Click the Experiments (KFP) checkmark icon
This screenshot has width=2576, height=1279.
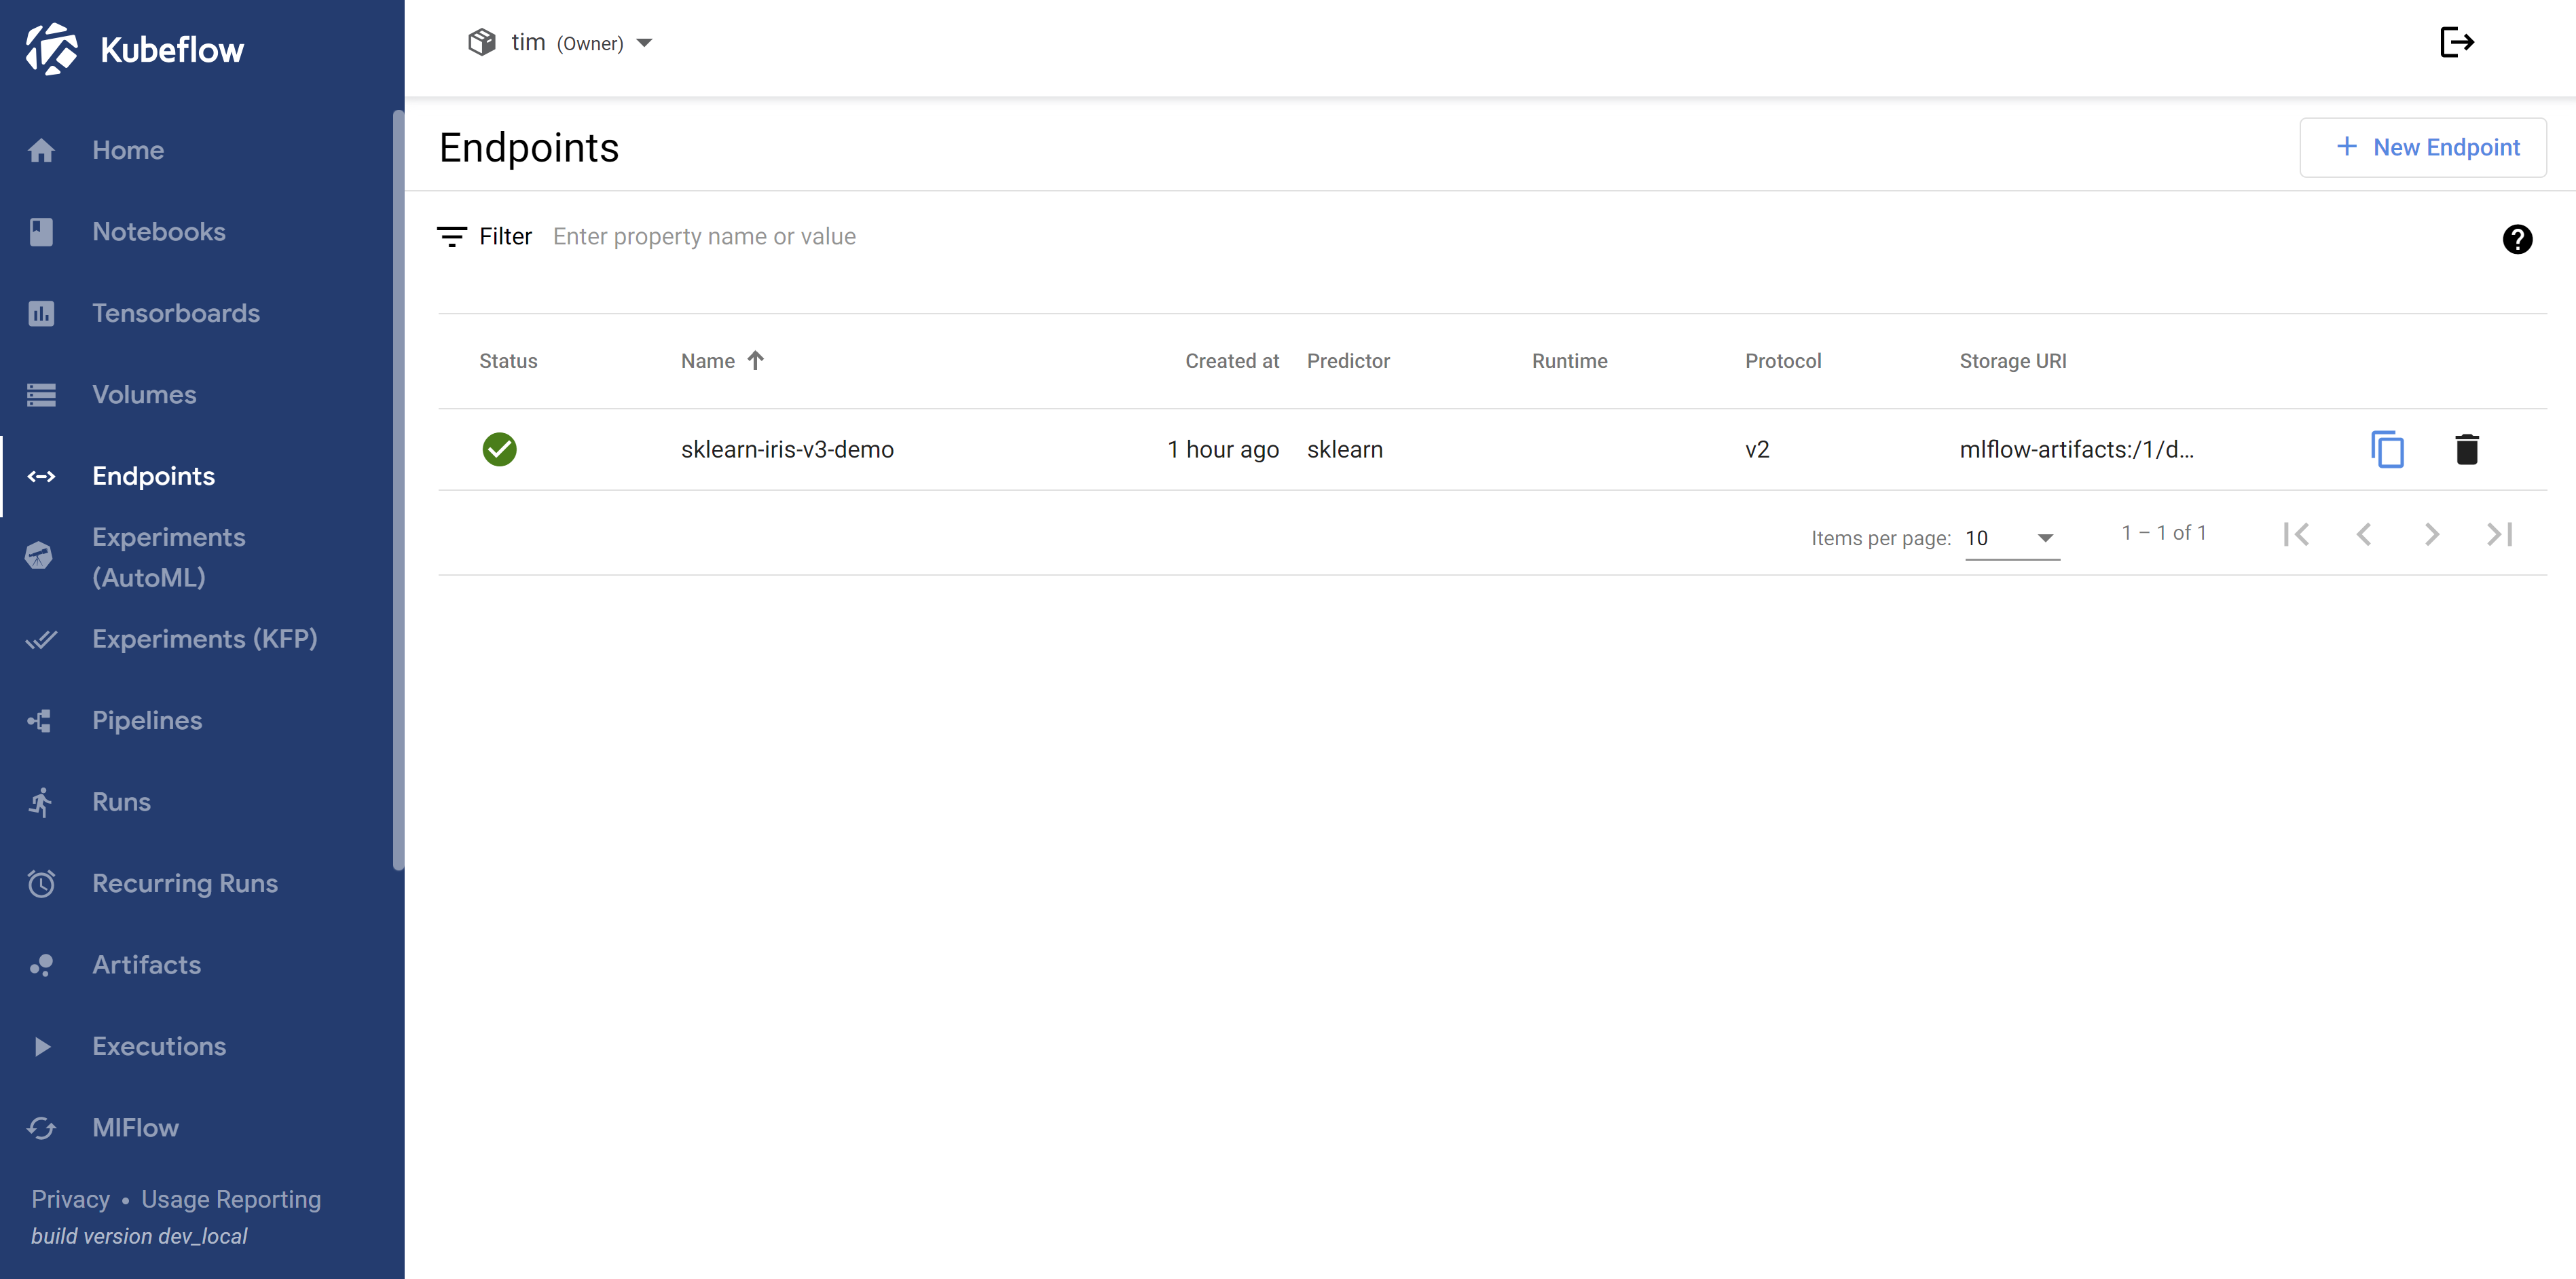coord(41,639)
